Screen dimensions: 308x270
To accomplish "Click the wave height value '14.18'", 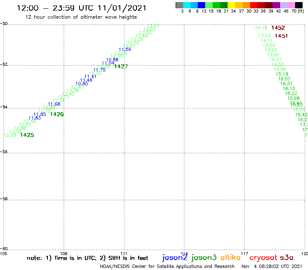I will tap(261, 28).
